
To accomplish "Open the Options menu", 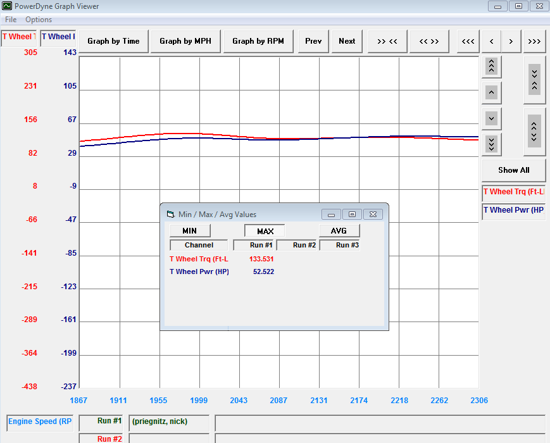I will coord(39,20).
